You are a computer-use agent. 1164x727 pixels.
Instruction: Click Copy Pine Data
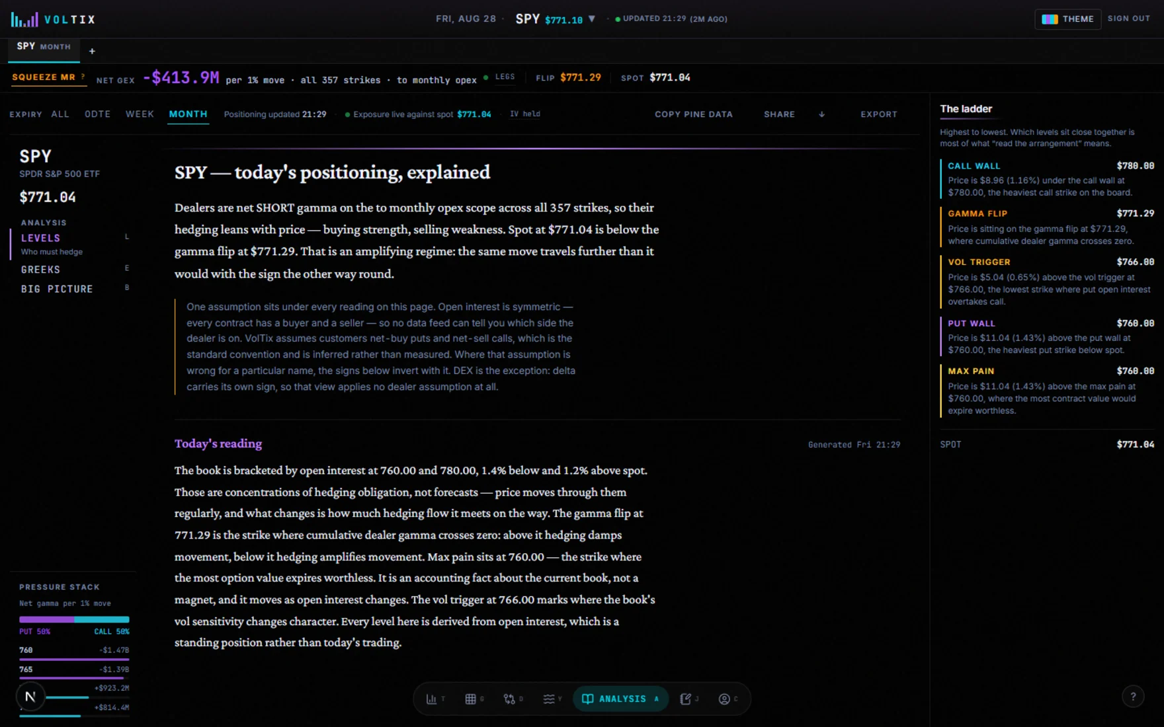[694, 114]
